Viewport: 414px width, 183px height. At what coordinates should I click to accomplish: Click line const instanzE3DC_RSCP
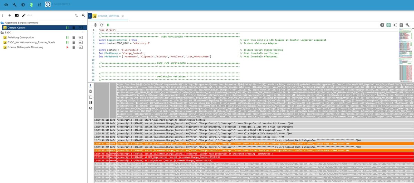coord(125,43)
